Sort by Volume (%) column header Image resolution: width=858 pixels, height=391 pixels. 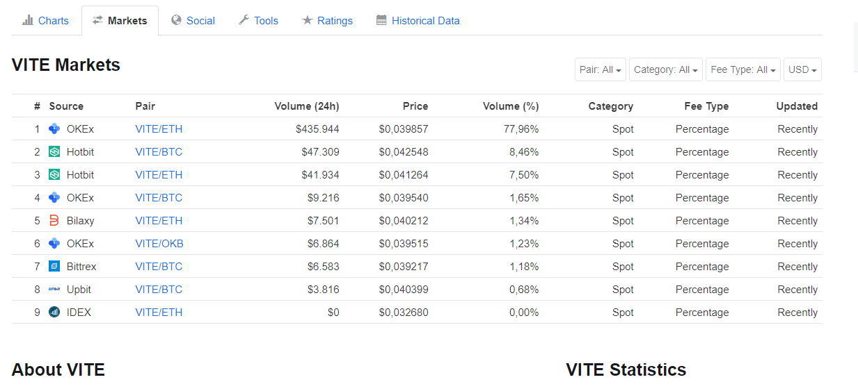pos(511,106)
